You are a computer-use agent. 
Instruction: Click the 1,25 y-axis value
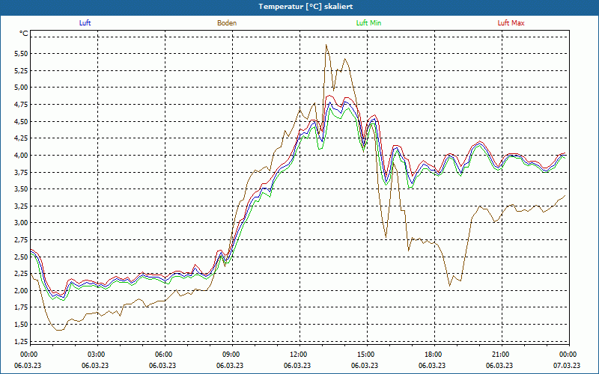click(21, 341)
